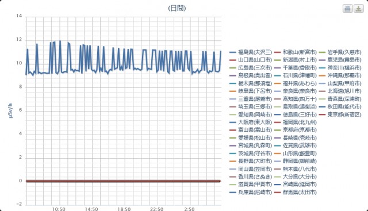Click the 山口県(山口市) color line marker
The height and width of the screenshot is (211, 368).
pyautogui.click(x=233, y=60)
